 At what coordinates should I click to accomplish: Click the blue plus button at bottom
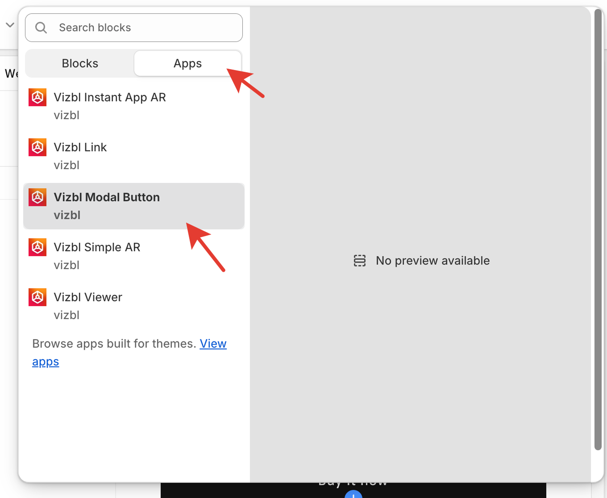pos(353,494)
